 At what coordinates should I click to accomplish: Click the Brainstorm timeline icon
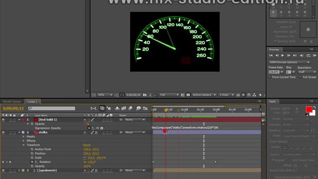[139, 108]
